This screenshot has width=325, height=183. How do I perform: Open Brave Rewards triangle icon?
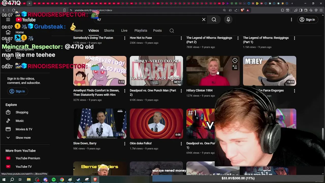coord(248,10)
